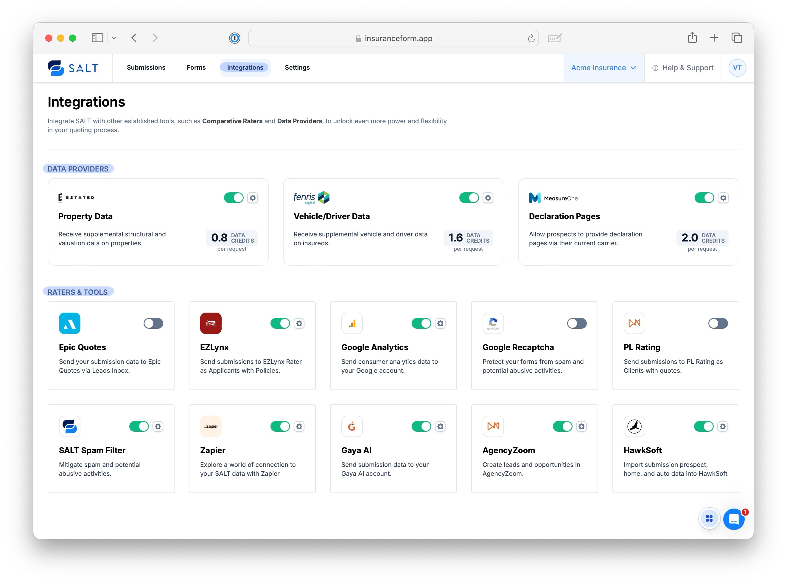Go to the Settings tab
787x583 pixels.
pos(297,67)
